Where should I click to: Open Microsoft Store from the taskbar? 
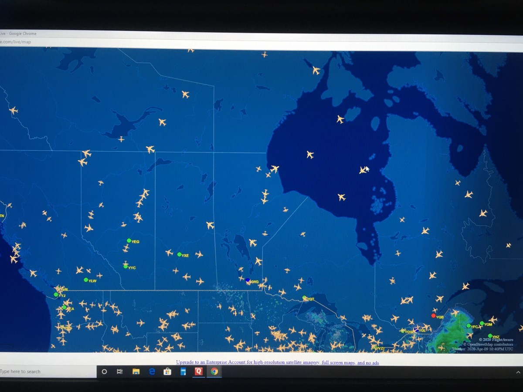coord(167,372)
